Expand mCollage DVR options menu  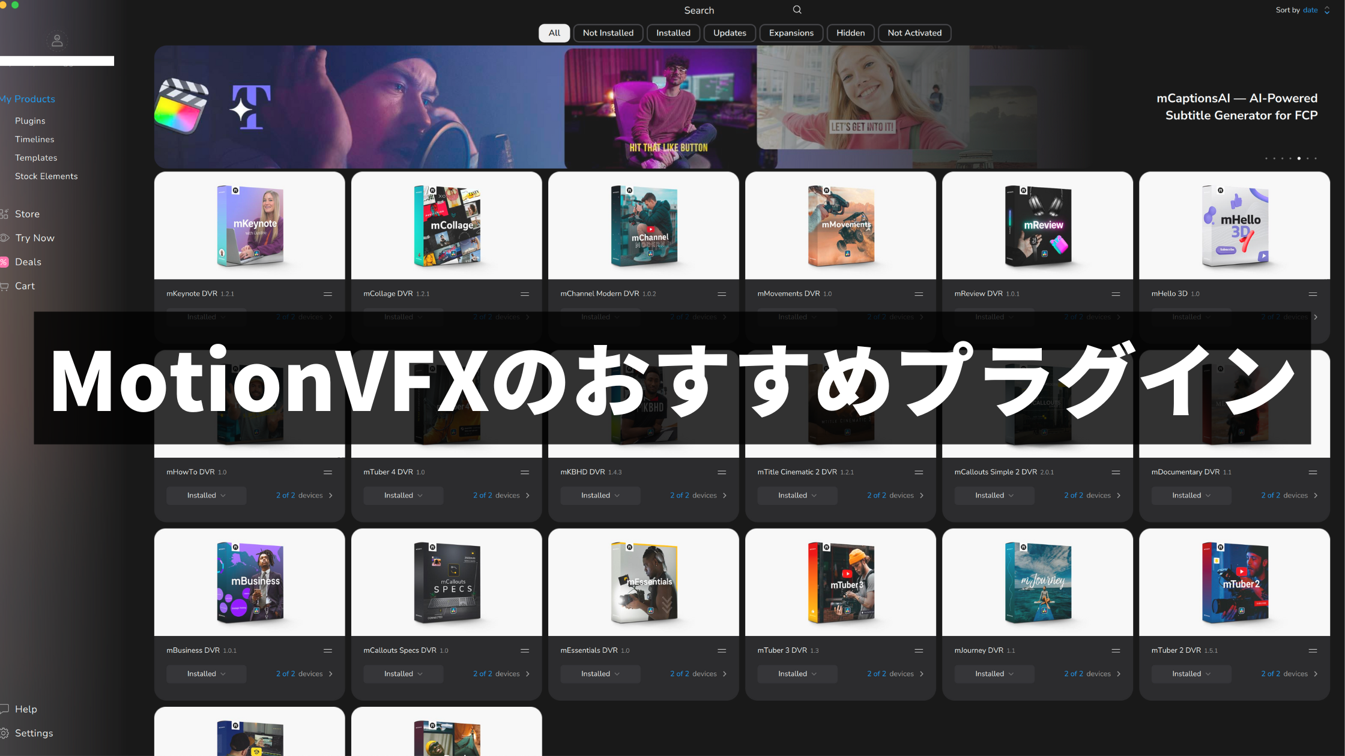(524, 293)
